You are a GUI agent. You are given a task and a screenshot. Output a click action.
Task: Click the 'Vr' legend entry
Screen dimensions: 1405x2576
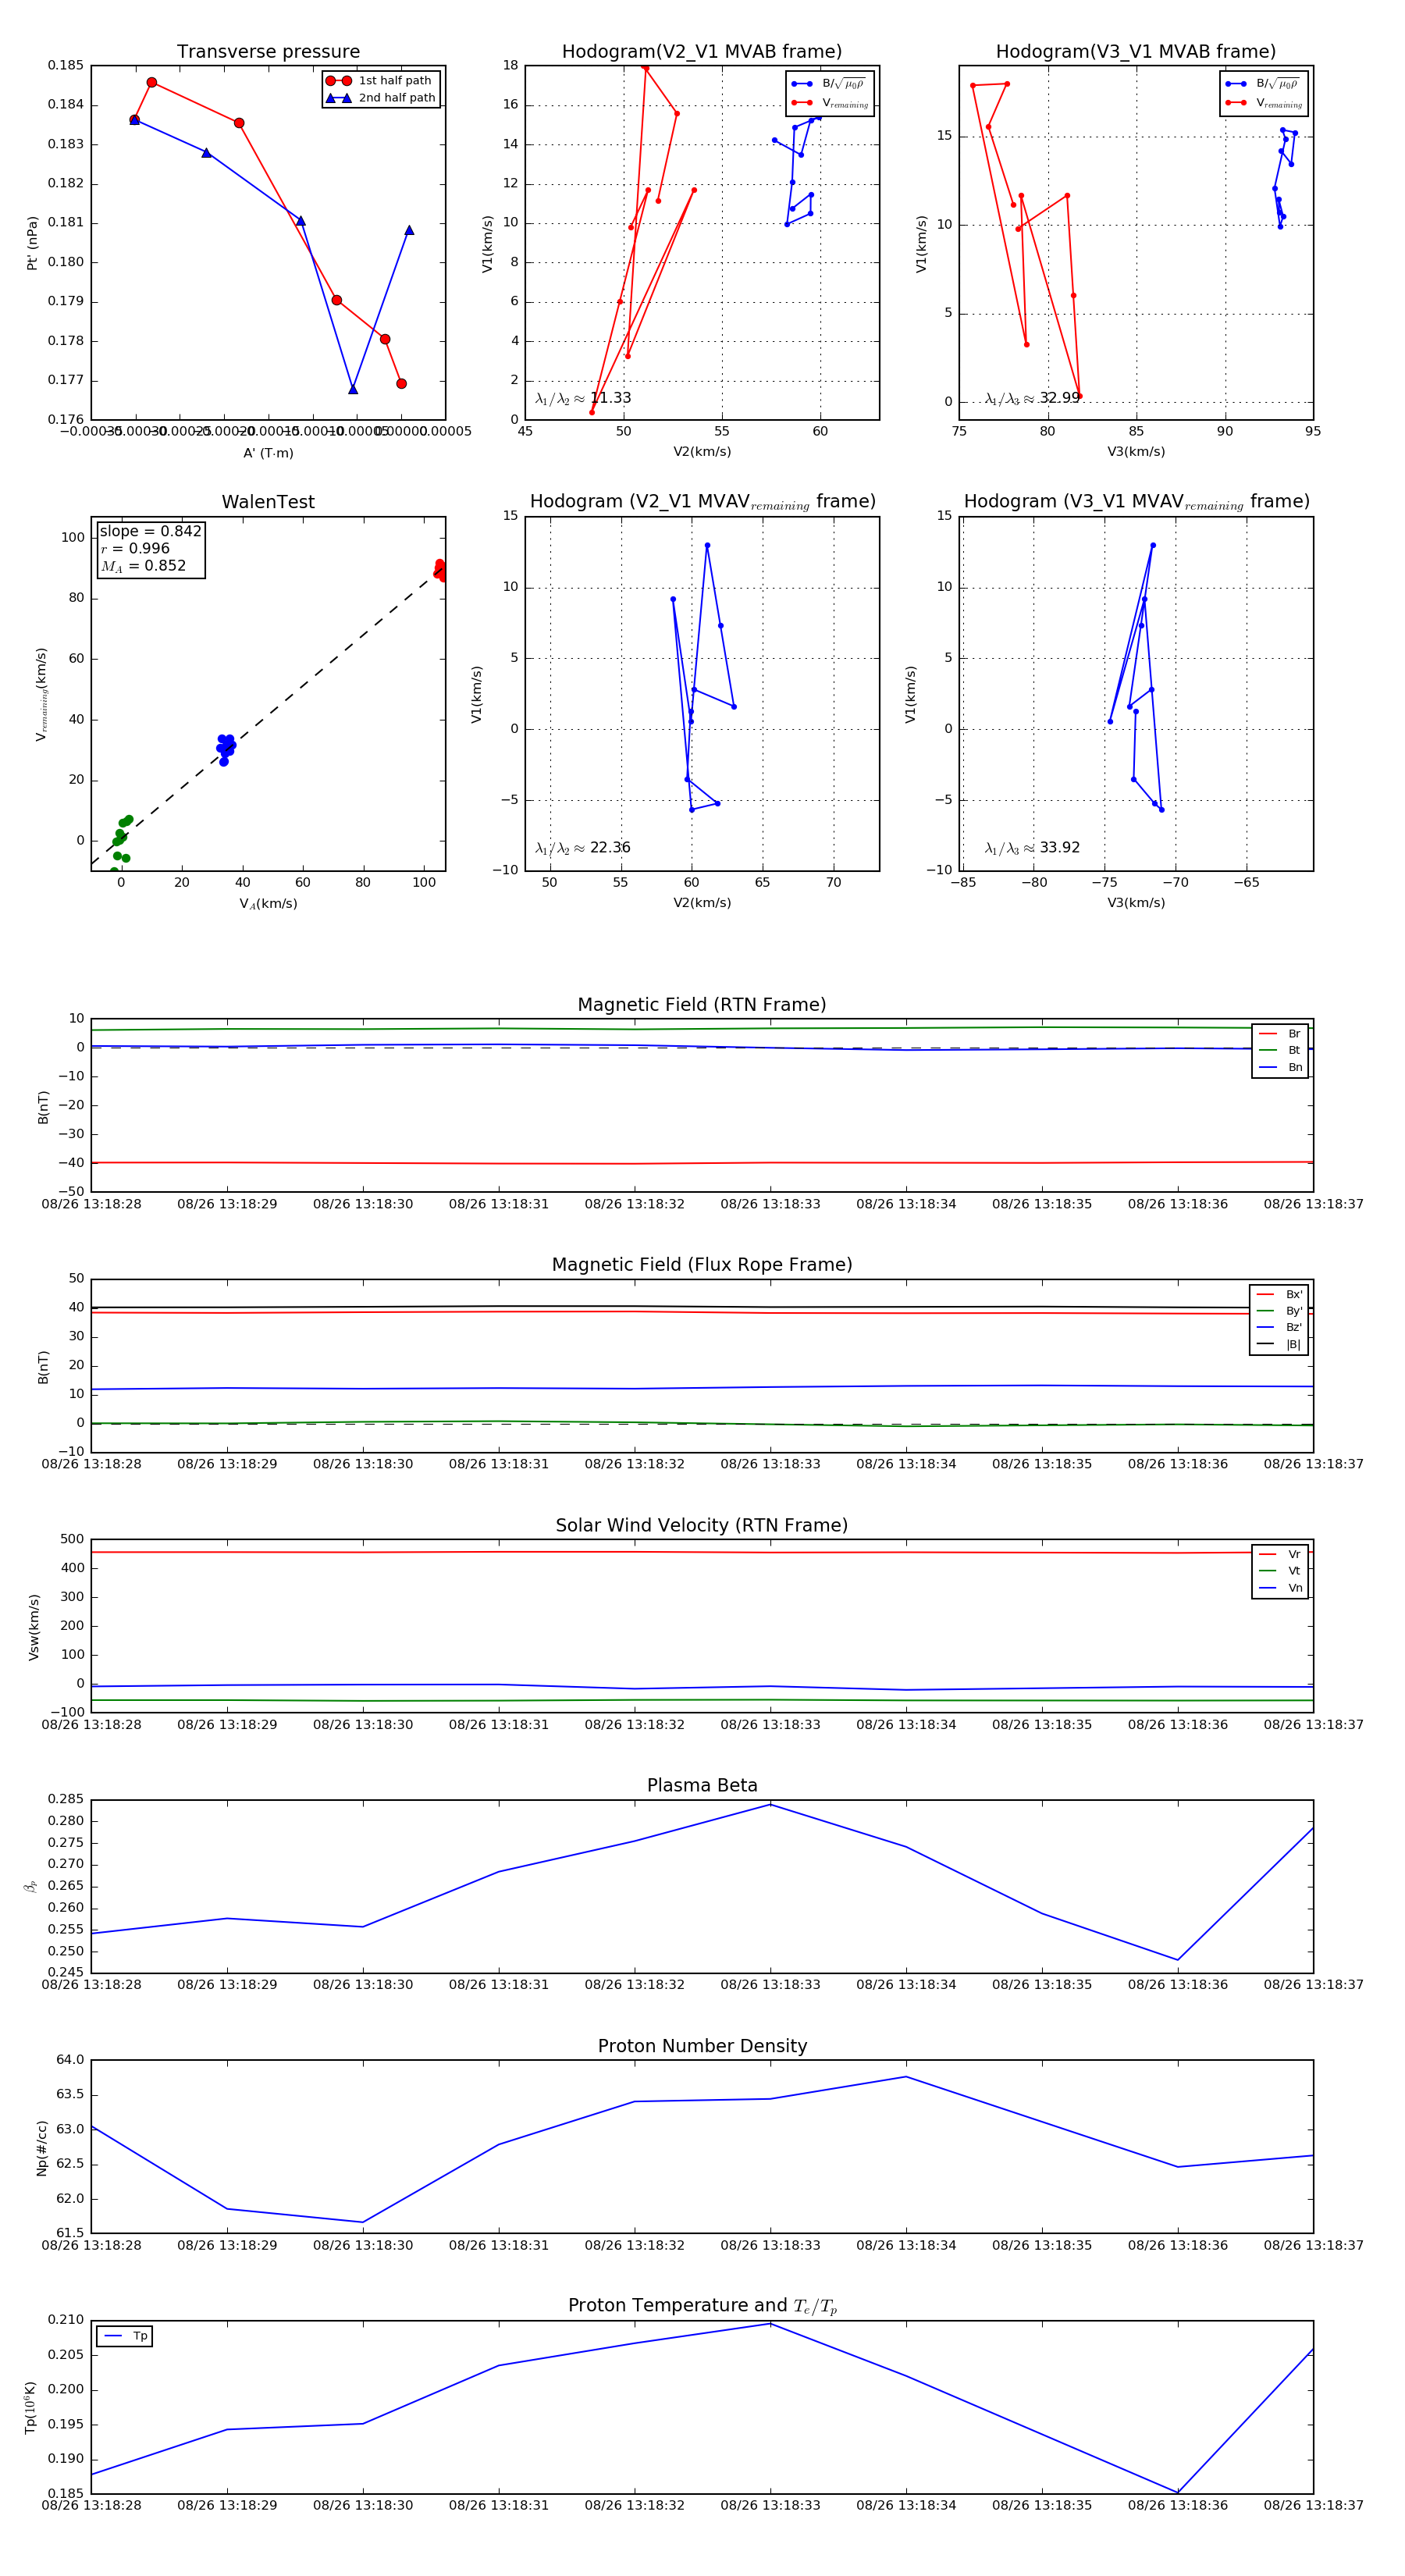1280,1555
